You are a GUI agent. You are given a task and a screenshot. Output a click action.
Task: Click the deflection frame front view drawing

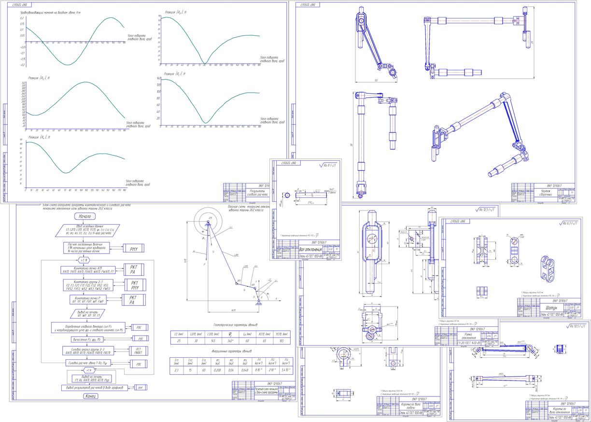coord(373,251)
